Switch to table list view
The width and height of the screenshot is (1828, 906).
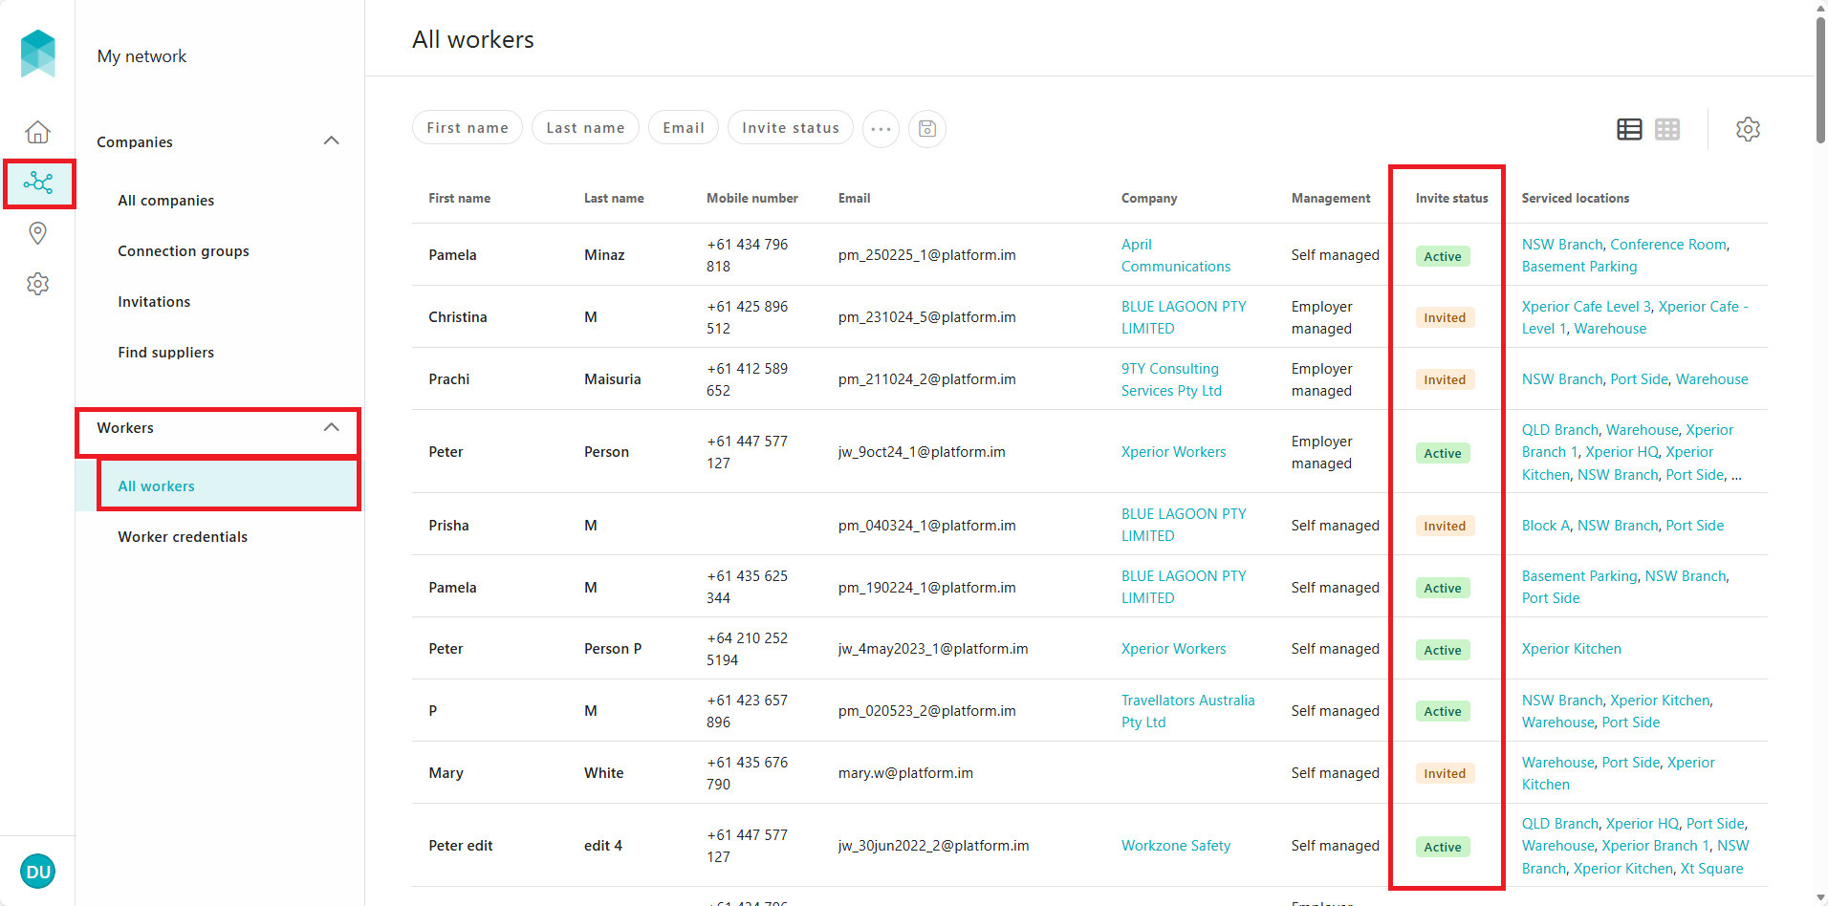tap(1629, 129)
